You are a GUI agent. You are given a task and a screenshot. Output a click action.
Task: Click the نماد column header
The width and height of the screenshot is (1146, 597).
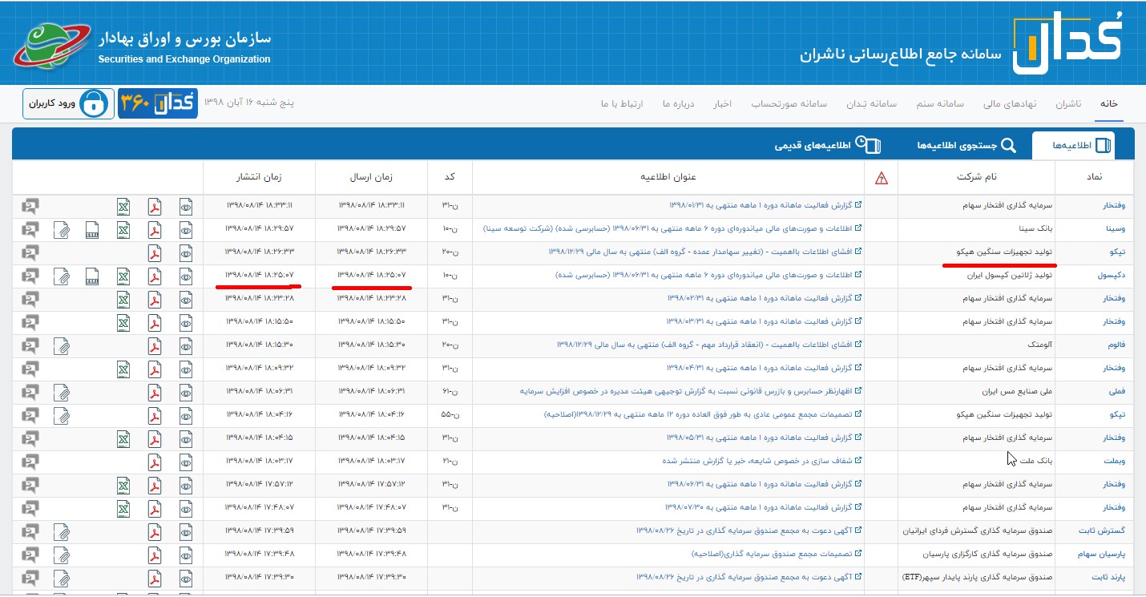coord(1094,178)
